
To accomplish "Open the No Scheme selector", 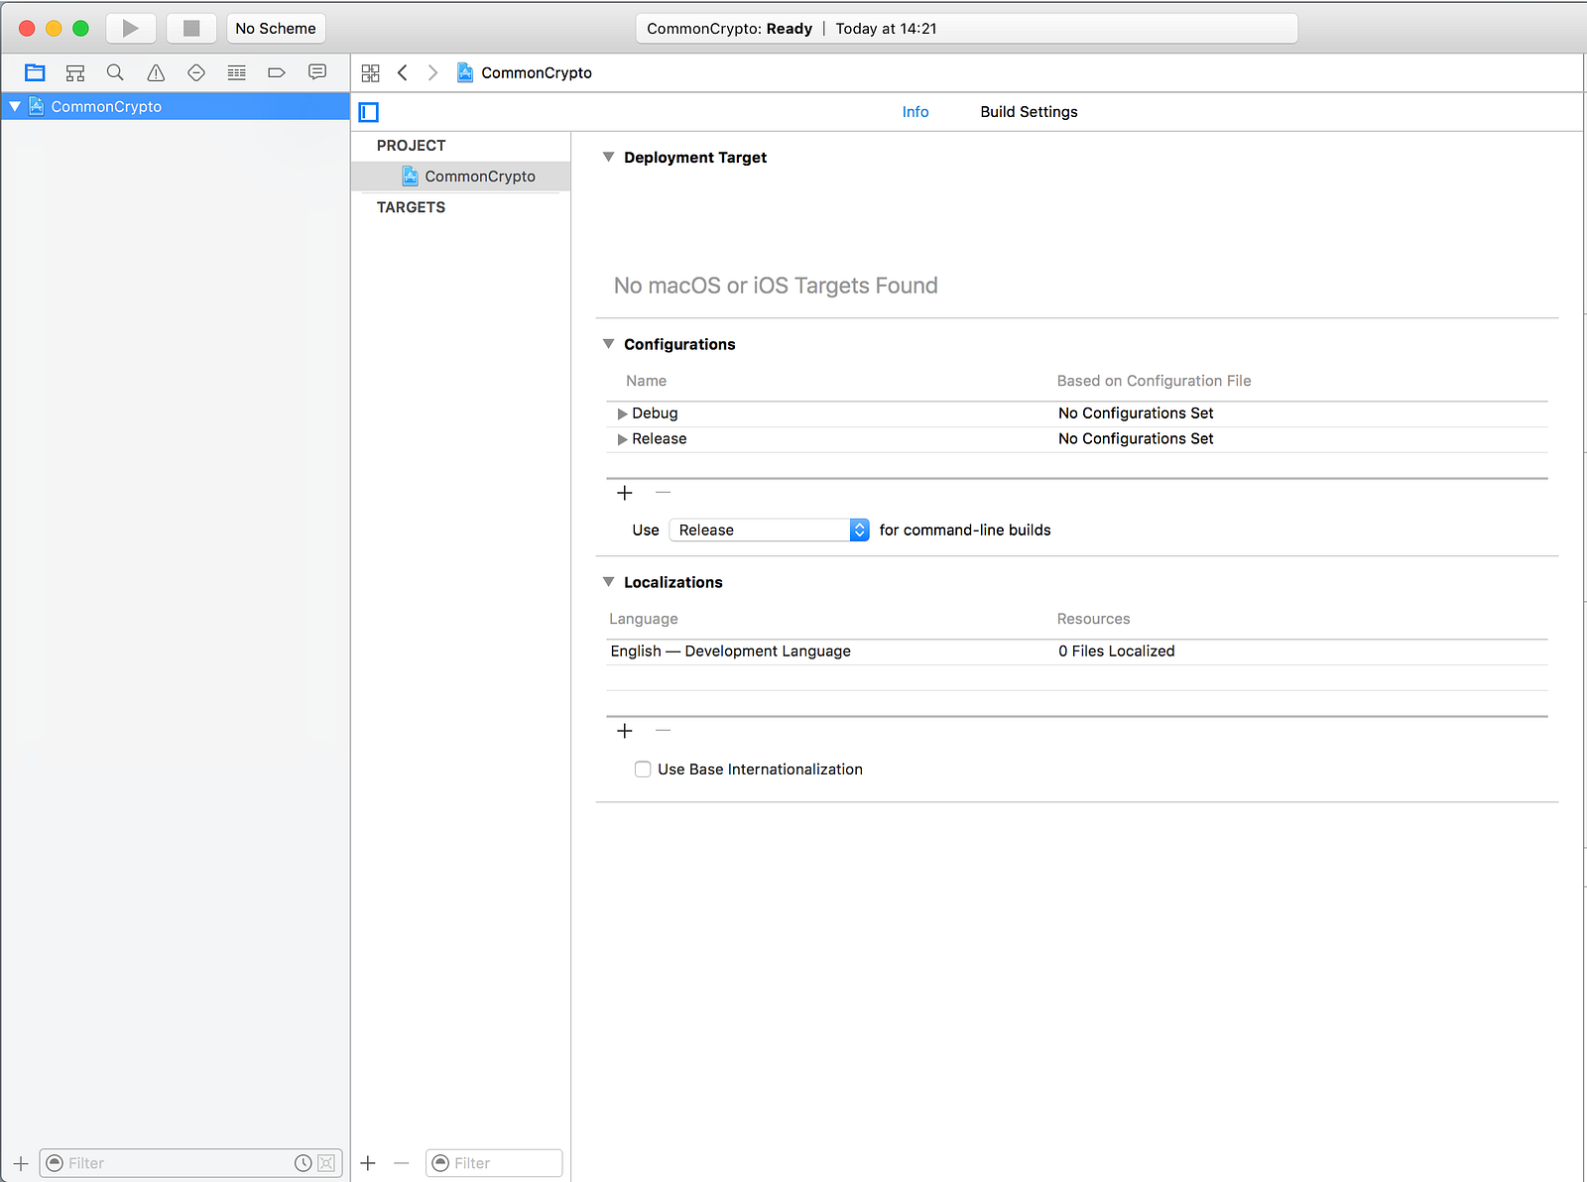I will (276, 29).
